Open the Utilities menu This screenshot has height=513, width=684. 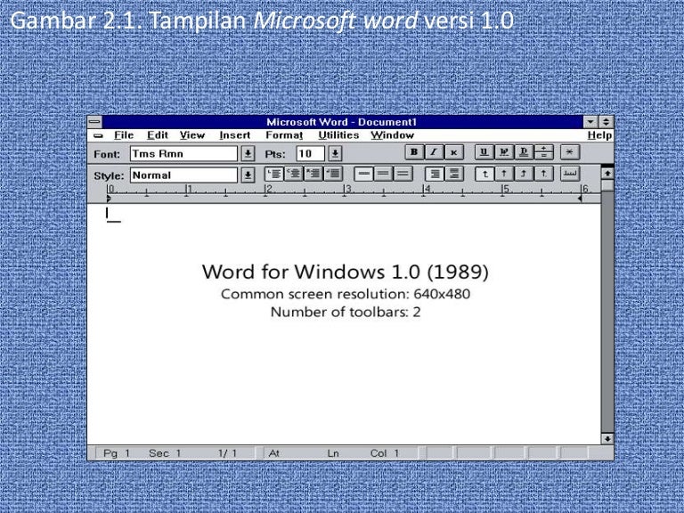click(338, 135)
